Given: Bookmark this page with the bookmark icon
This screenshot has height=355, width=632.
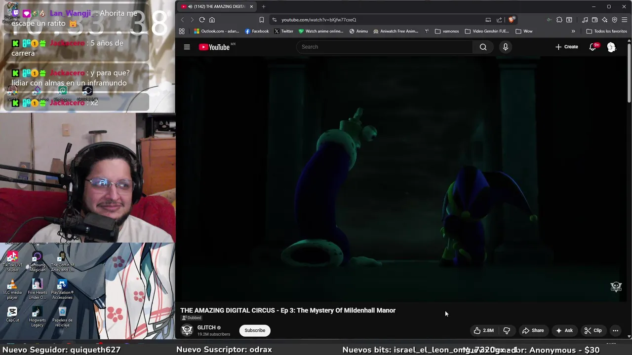Looking at the screenshot, I should [262, 20].
